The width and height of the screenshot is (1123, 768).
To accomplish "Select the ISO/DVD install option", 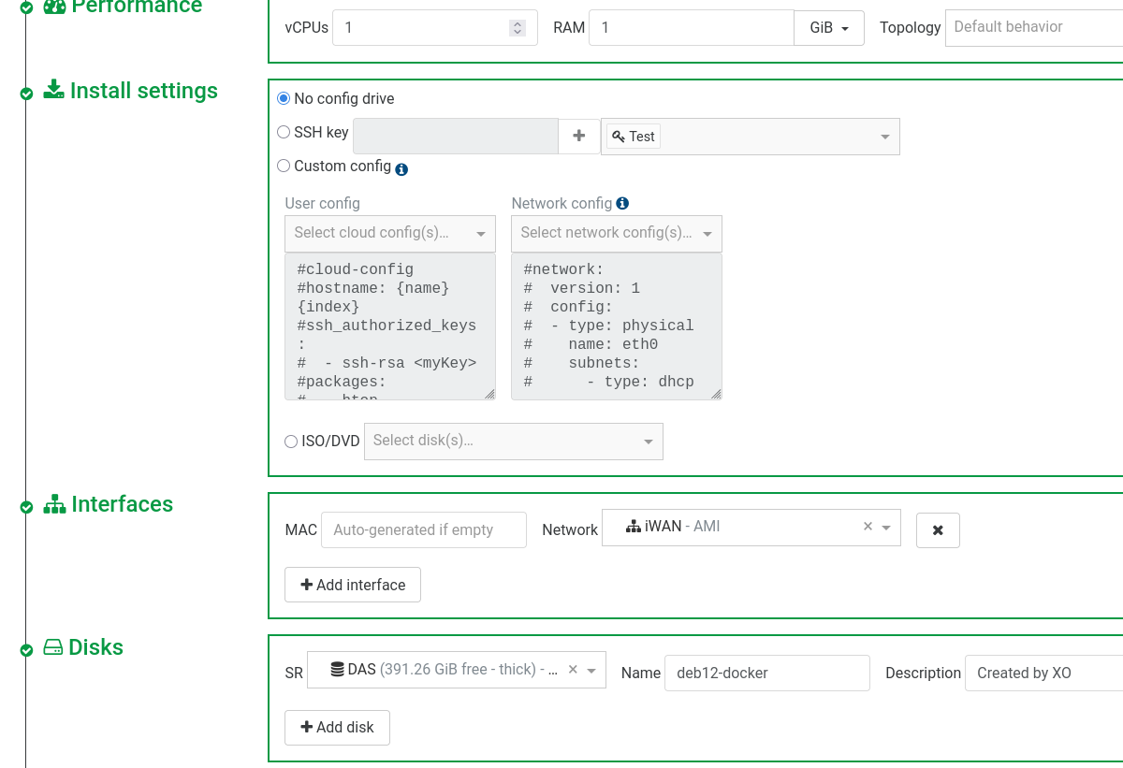I will click(x=291, y=441).
